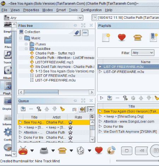Open dropdown arrow next to the box icon
The height and width of the screenshot is (166, 159).
point(71,150)
